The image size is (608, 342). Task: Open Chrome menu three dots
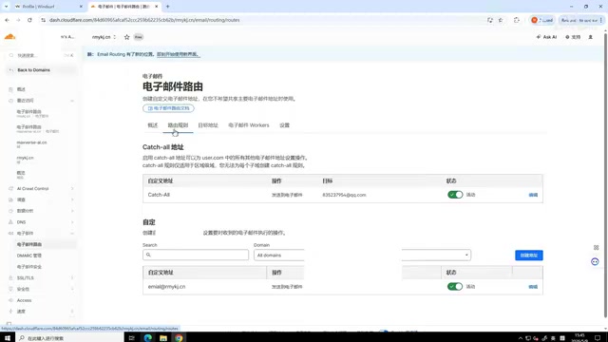tap(601, 20)
